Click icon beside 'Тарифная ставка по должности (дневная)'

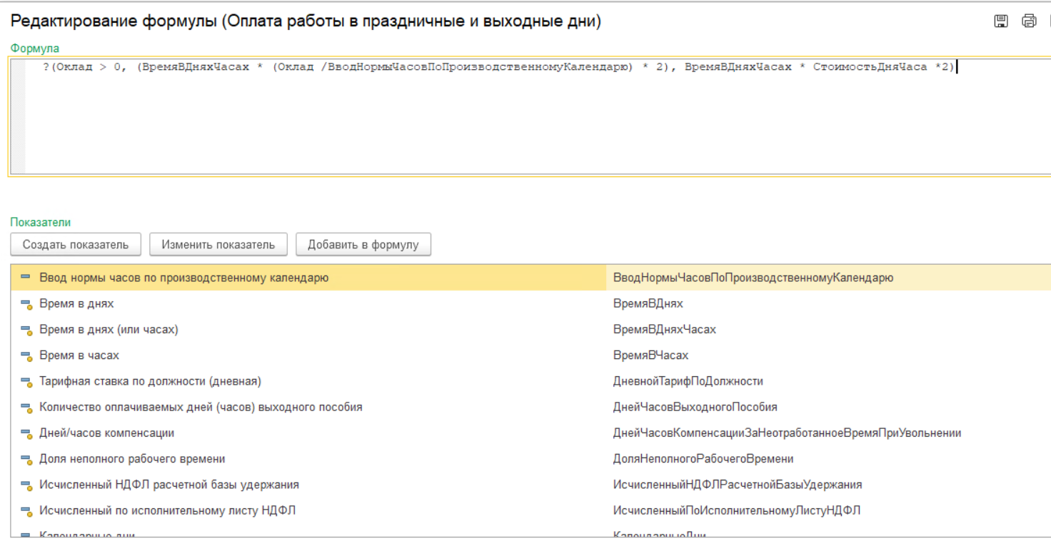[x=26, y=382]
